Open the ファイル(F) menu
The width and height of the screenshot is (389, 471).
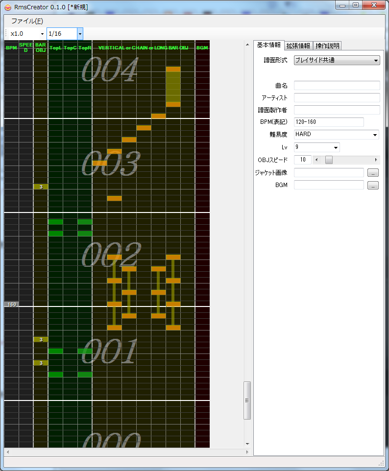pos(27,21)
